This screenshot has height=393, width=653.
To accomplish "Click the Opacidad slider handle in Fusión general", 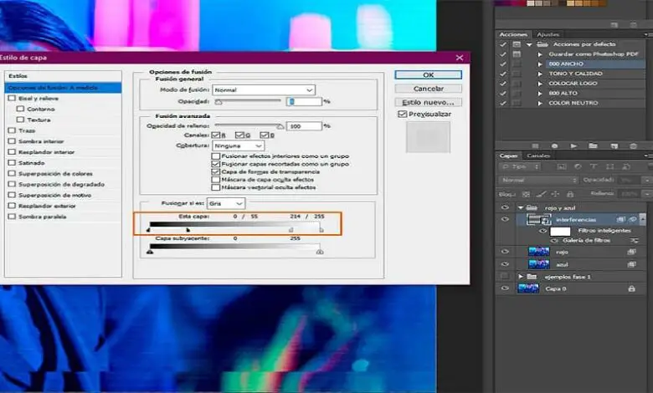I will (219, 102).
